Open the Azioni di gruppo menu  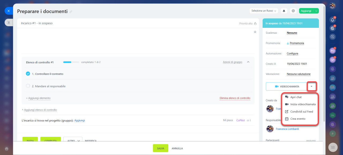tap(232, 62)
